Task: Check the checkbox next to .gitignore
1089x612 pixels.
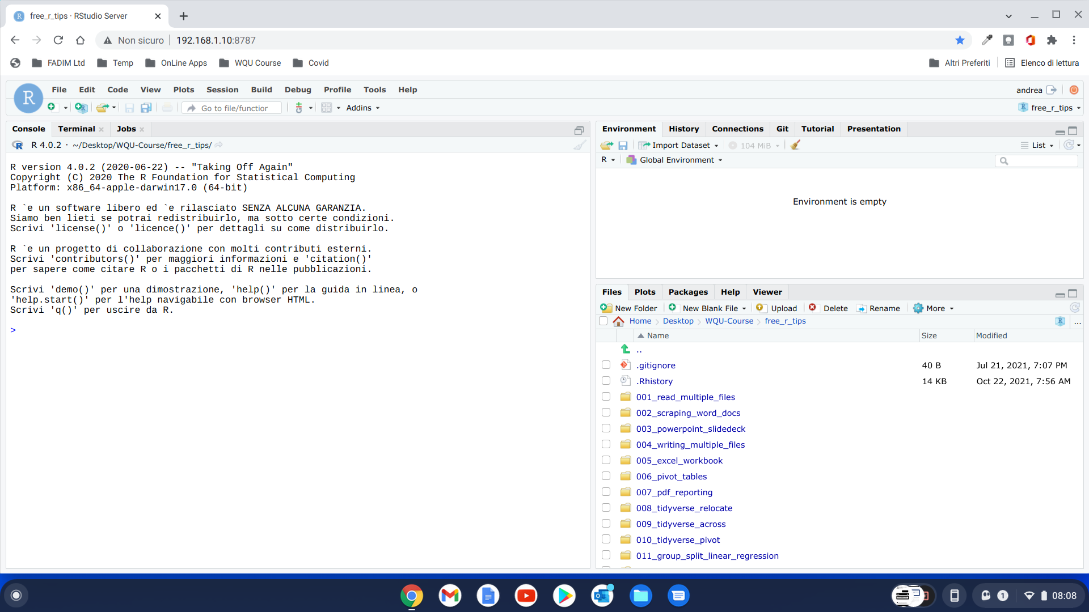Action: tap(606, 364)
